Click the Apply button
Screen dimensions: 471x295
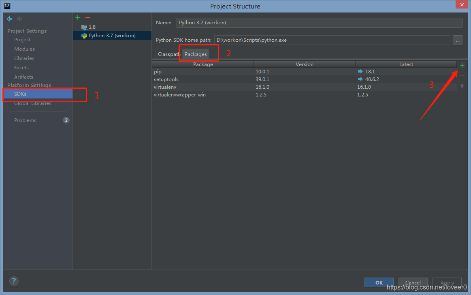447,282
